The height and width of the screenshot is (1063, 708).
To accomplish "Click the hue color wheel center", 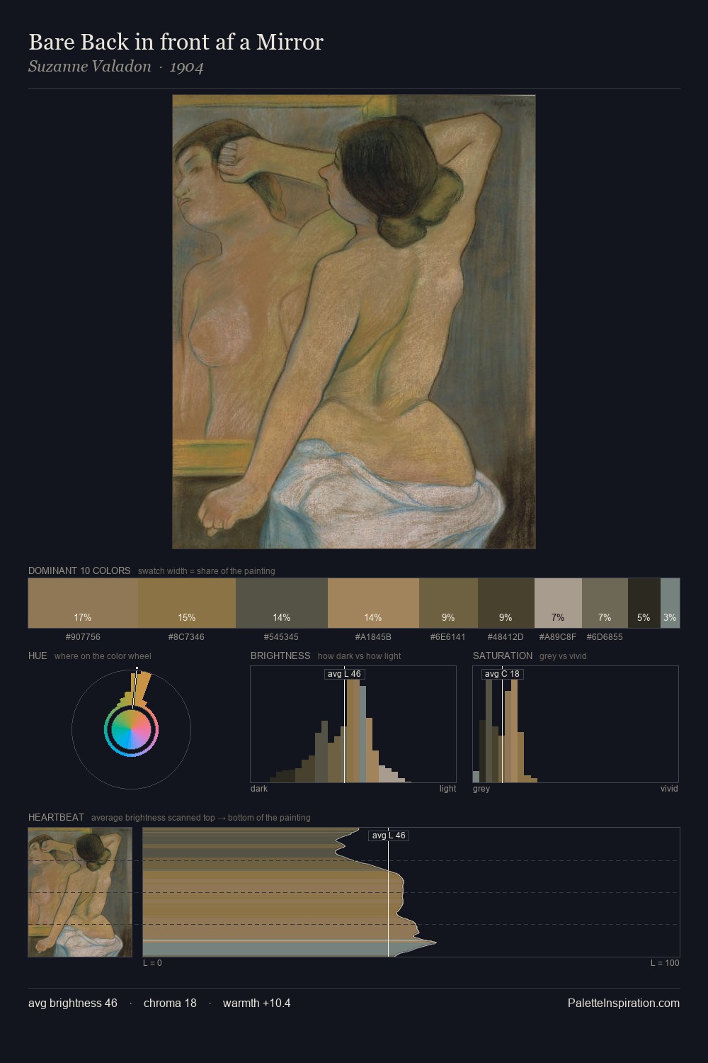I will pyautogui.click(x=131, y=729).
